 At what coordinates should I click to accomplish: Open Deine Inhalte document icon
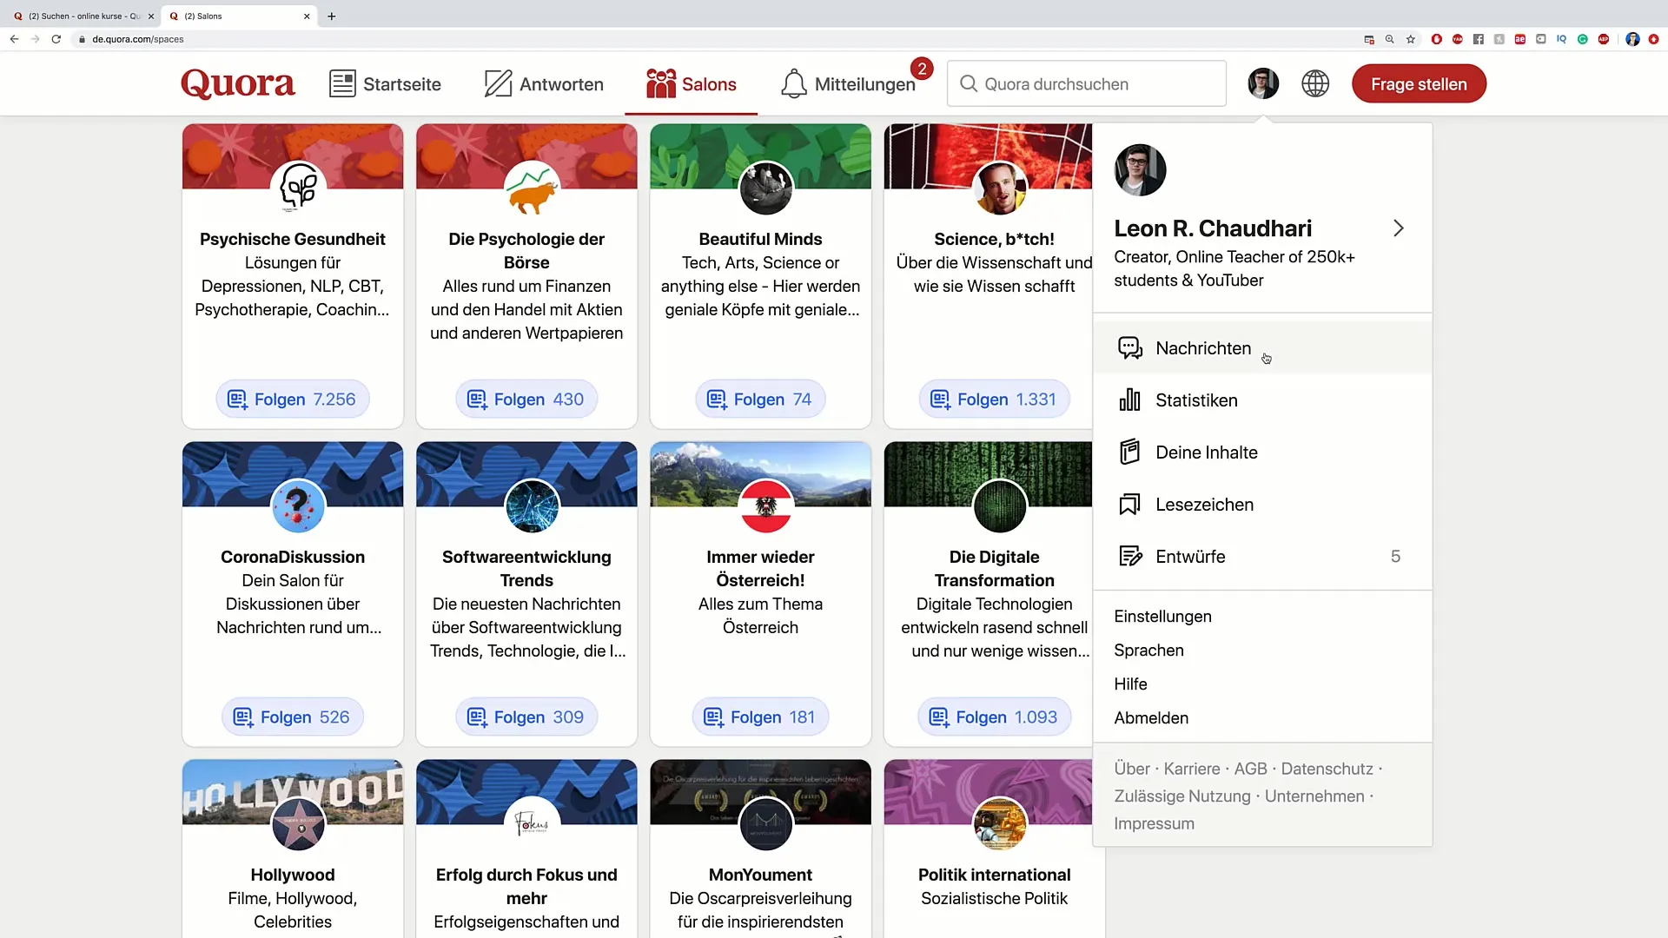(x=1129, y=452)
